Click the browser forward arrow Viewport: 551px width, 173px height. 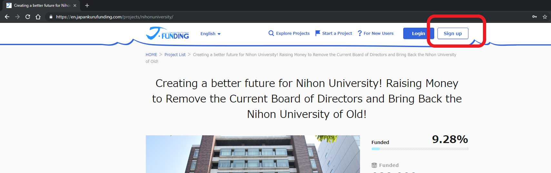pos(17,17)
